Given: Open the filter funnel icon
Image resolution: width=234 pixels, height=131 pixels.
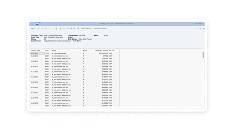Looking at the screenshot, I should pyautogui.click(x=49, y=29).
